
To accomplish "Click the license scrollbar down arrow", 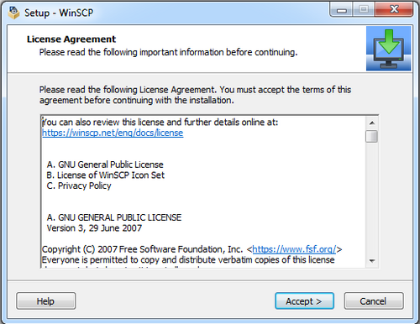I will 372,261.
